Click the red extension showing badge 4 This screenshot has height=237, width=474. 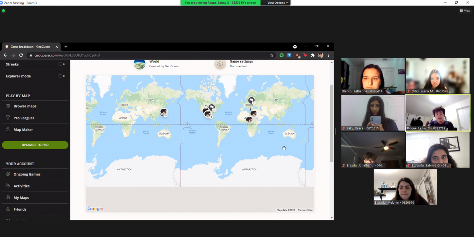pos(298,55)
